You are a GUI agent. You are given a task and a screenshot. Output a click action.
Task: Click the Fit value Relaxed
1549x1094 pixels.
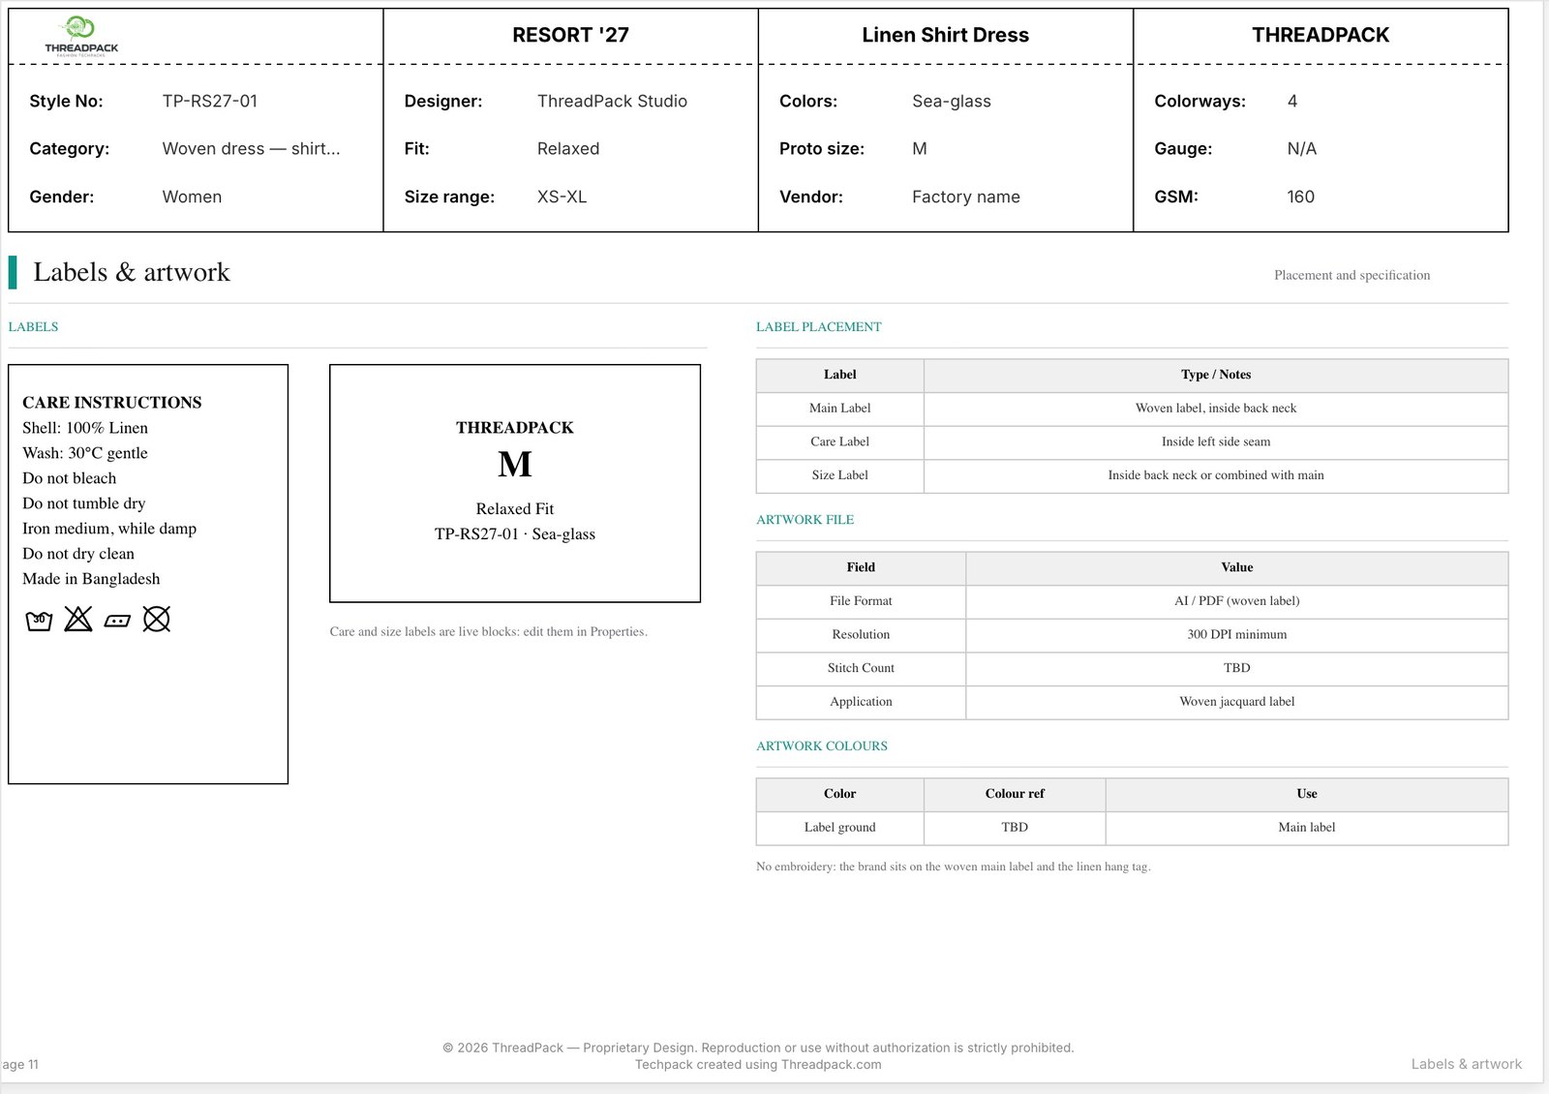click(x=568, y=148)
